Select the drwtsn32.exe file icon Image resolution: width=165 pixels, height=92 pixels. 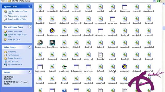tap(52, 43)
